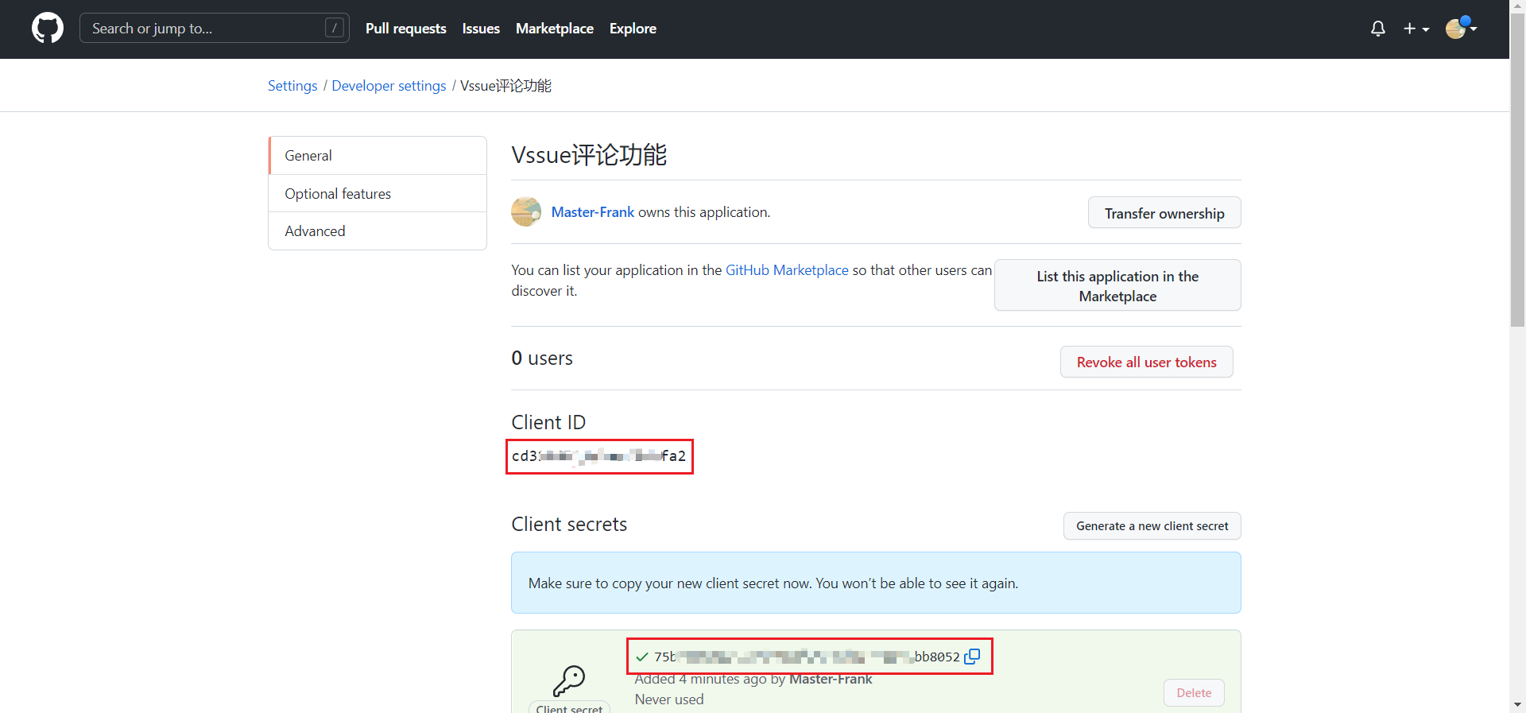Copy the client secret with the copy icon
Screen dimensions: 1526x713
click(x=972, y=657)
